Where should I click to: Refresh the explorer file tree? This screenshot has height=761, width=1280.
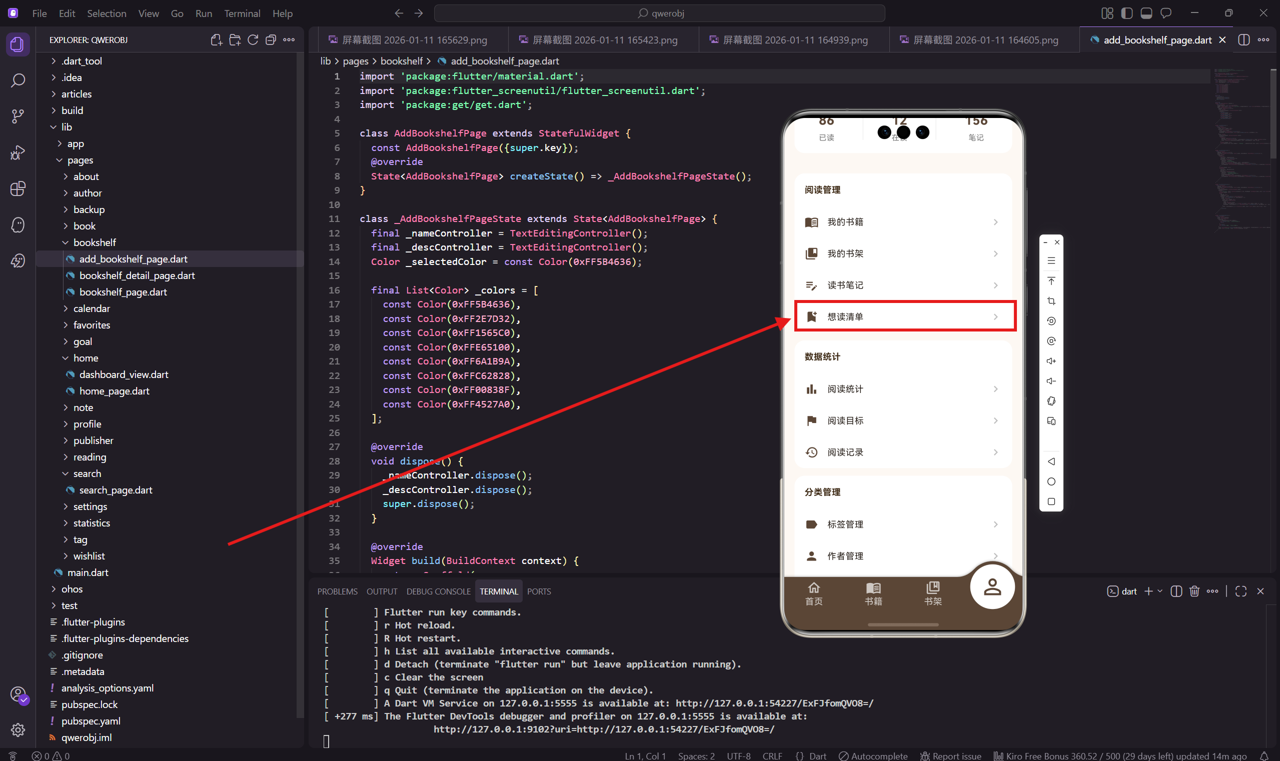pyautogui.click(x=253, y=40)
